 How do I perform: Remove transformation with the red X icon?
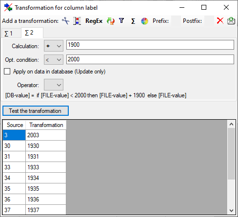tap(220, 21)
